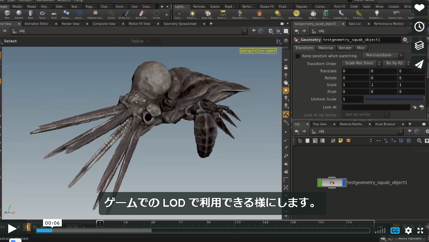The width and height of the screenshot is (429, 242).
Task: Toggle display flag on testgeometry_squab_object1 node
Action: coord(344,182)
